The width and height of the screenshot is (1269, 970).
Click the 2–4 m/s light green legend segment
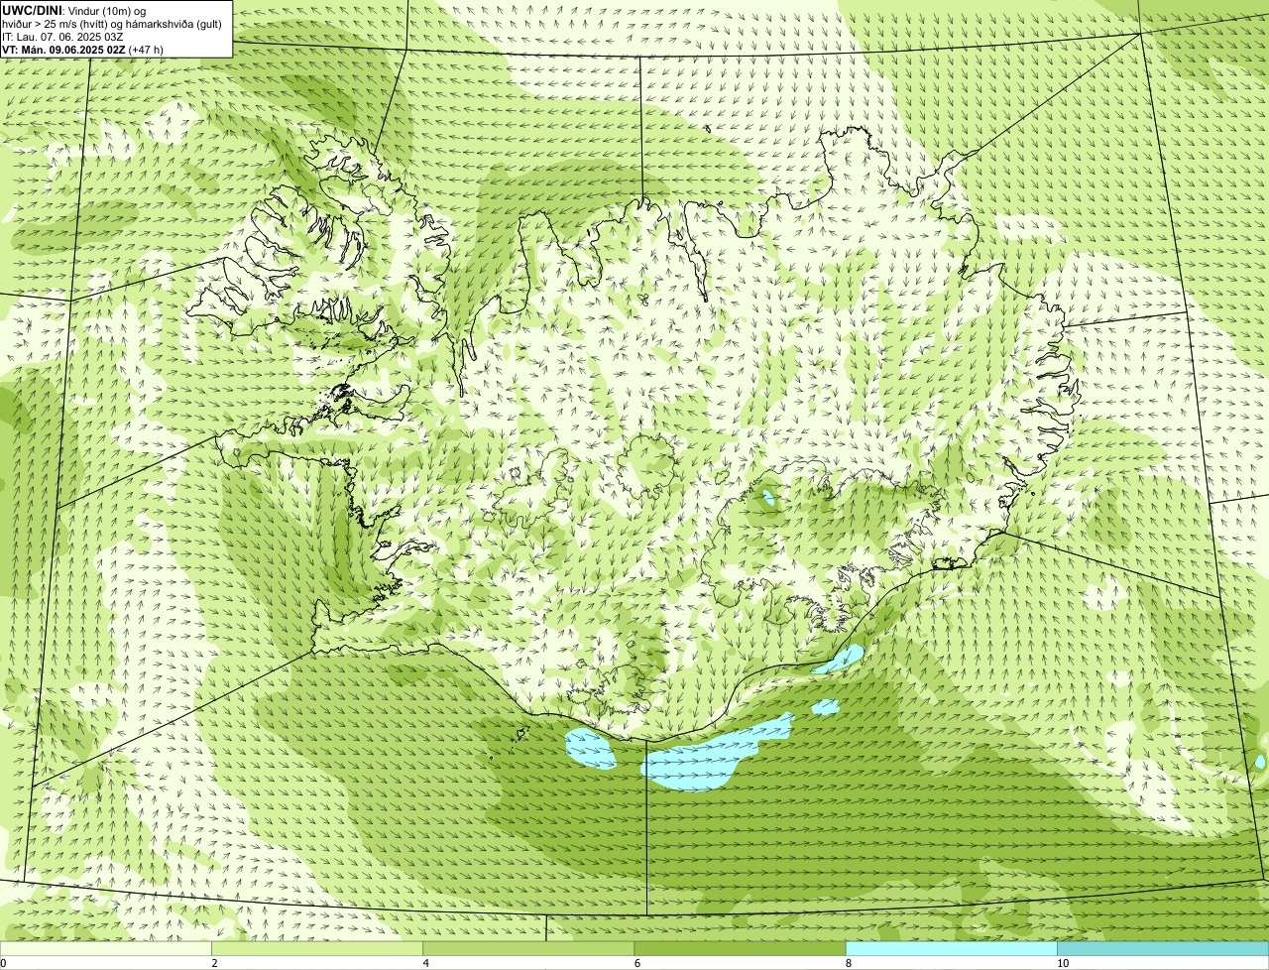[x=317, y=949]
